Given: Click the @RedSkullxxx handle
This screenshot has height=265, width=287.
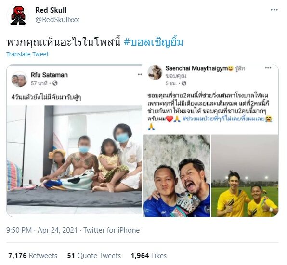Looking at the screenshot, I should point(57,20).
